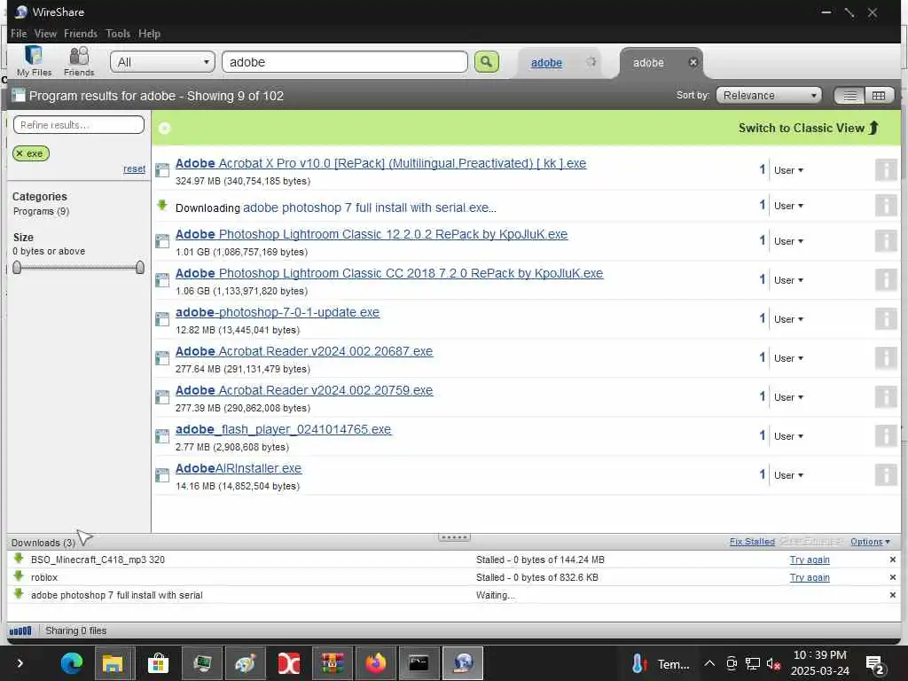
Task: Show info for Acrobat Reader 20759 result
Action: tap(886, 396)
